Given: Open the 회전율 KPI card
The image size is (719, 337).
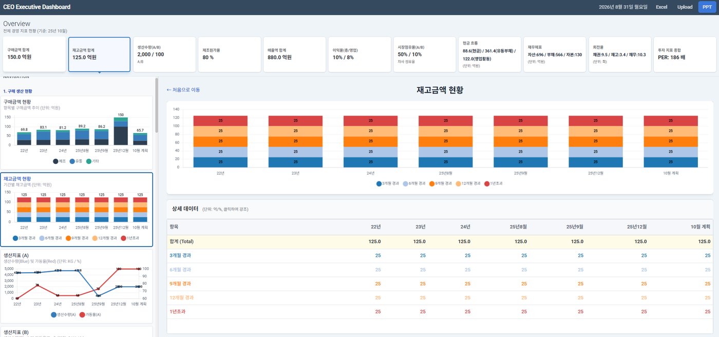Looking at the screenshot, I should pos(620,54).
